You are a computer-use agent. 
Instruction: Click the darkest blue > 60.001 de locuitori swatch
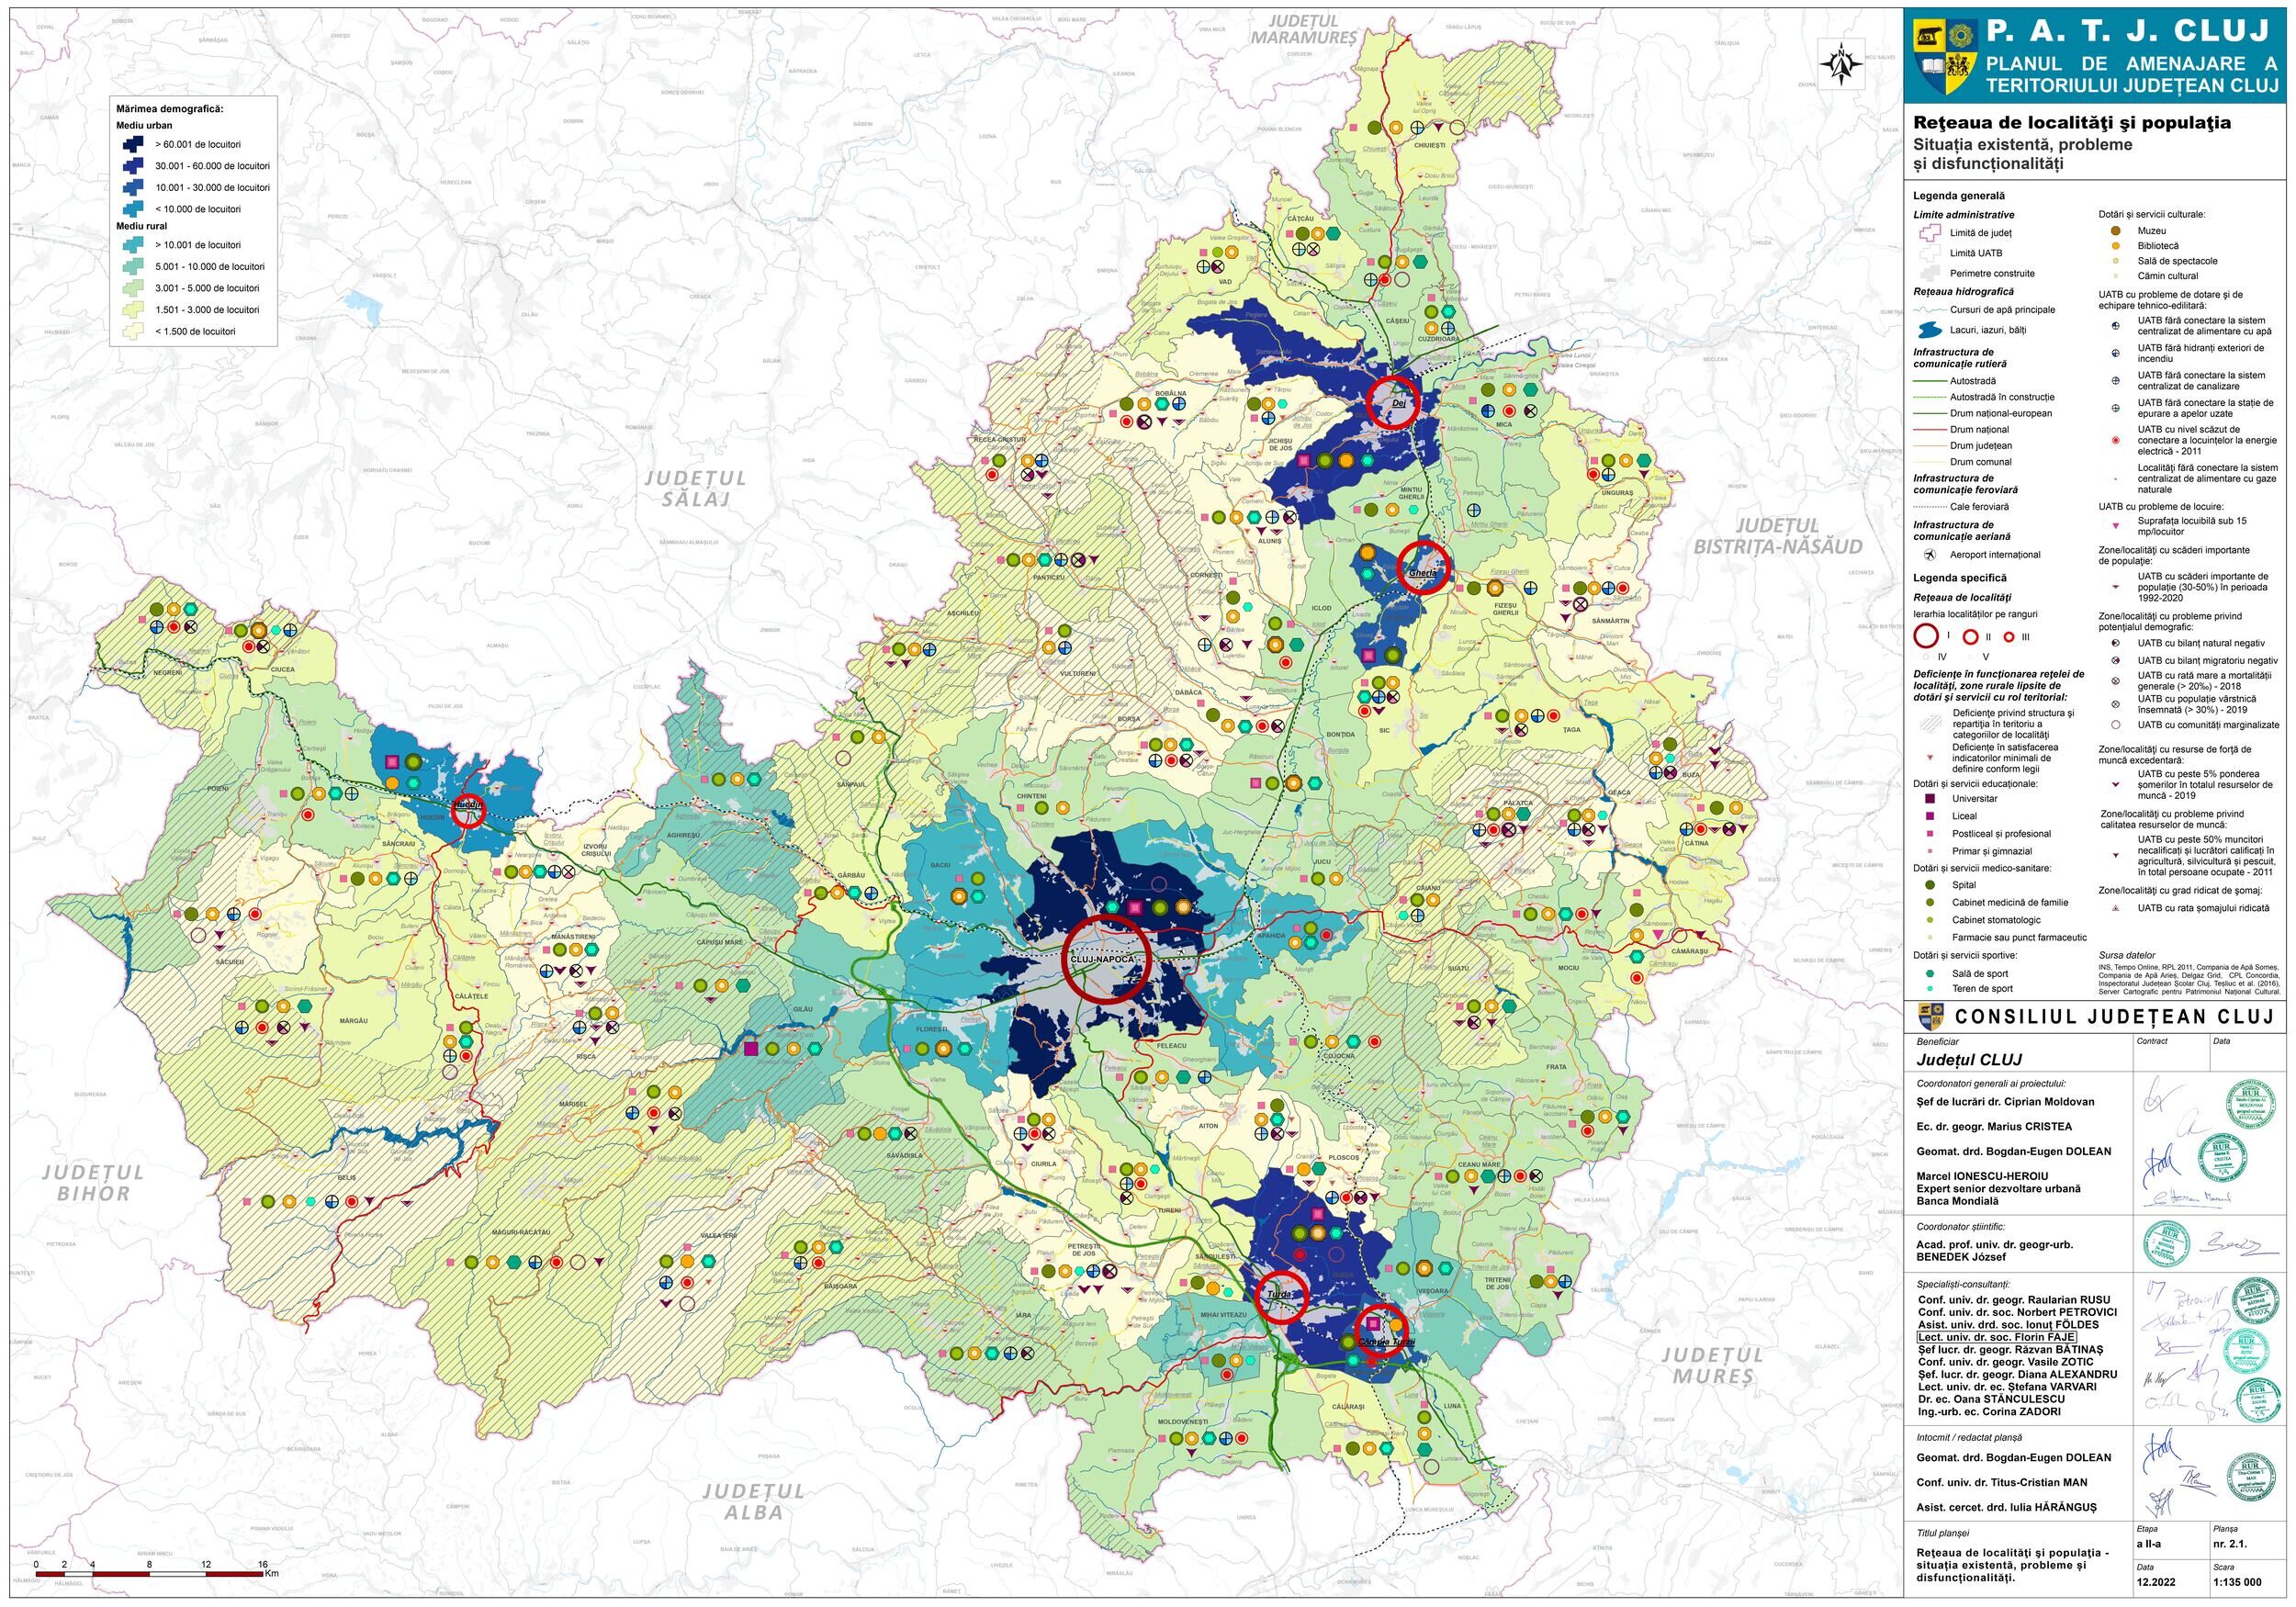point(136,145)
